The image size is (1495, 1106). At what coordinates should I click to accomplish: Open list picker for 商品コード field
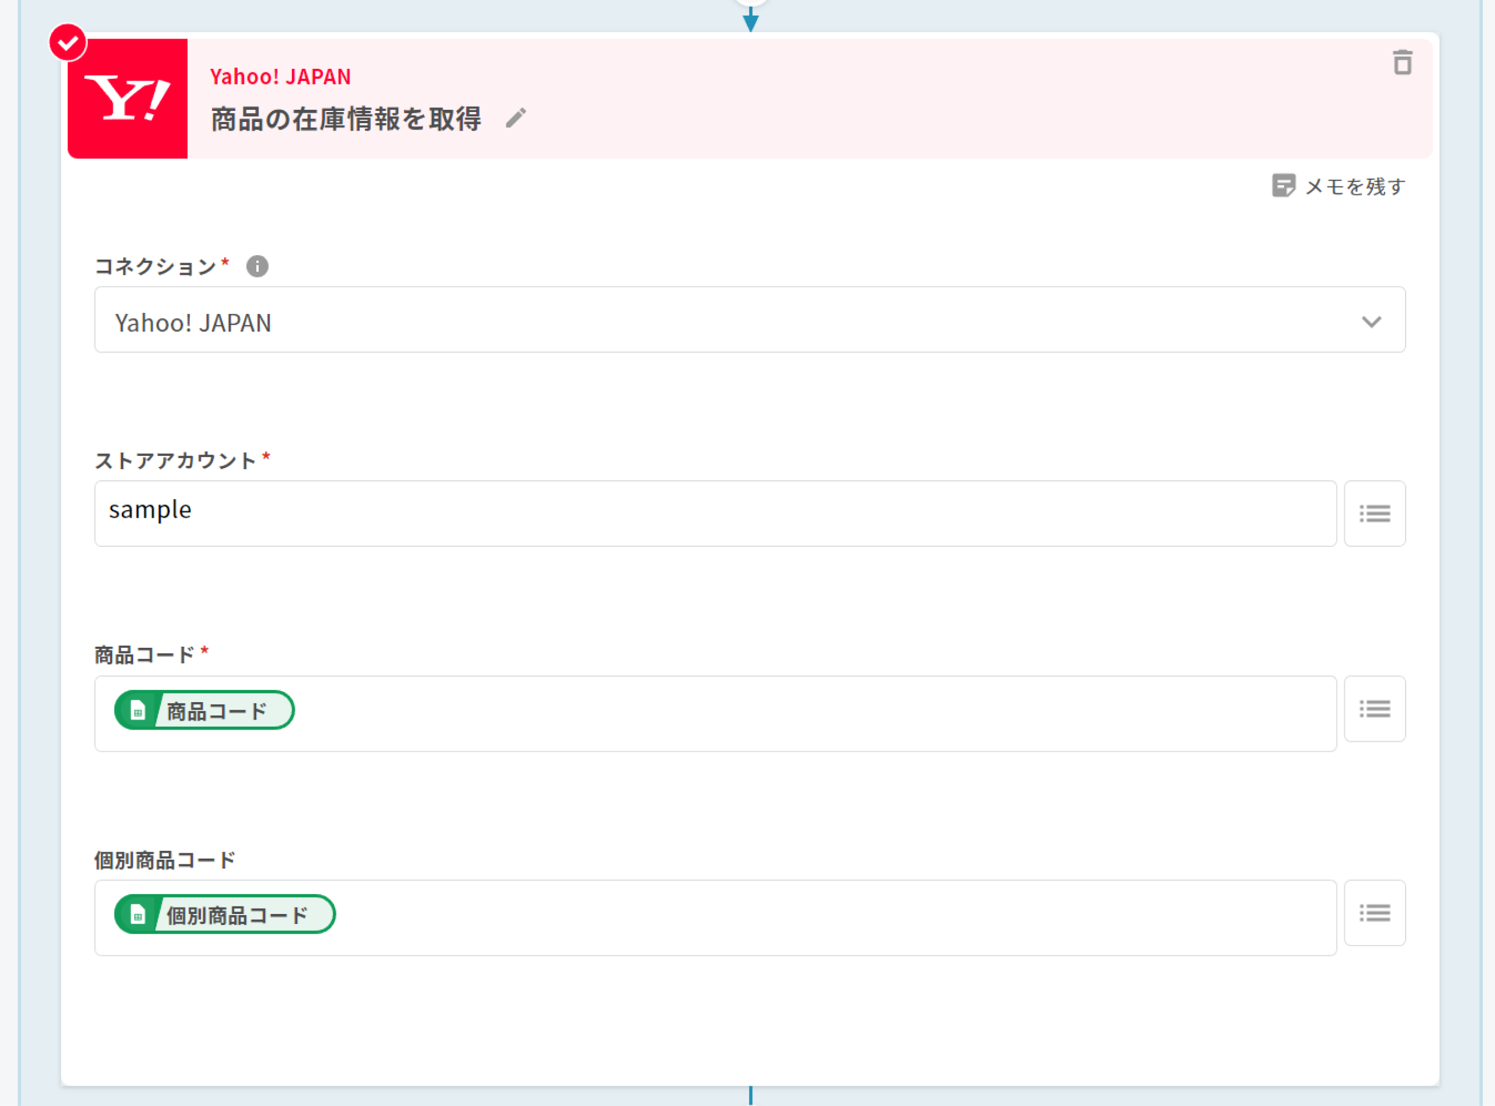tap(1375, 709)
